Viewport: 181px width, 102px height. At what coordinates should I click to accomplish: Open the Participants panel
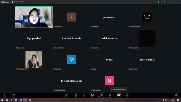(66, 95)
